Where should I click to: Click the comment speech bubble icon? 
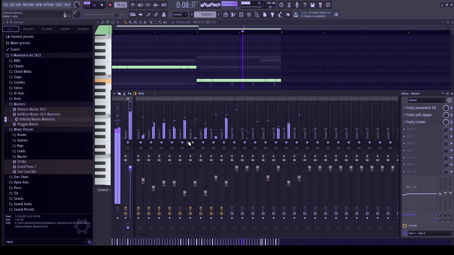coord(328,5)
